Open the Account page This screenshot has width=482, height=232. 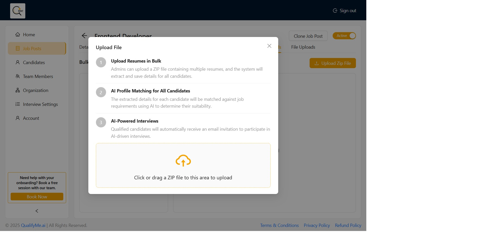tap(31, 118)
